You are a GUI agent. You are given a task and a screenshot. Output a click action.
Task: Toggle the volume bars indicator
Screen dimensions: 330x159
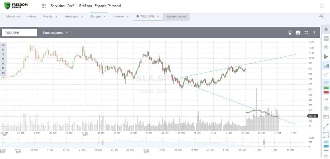pos(326,65)
